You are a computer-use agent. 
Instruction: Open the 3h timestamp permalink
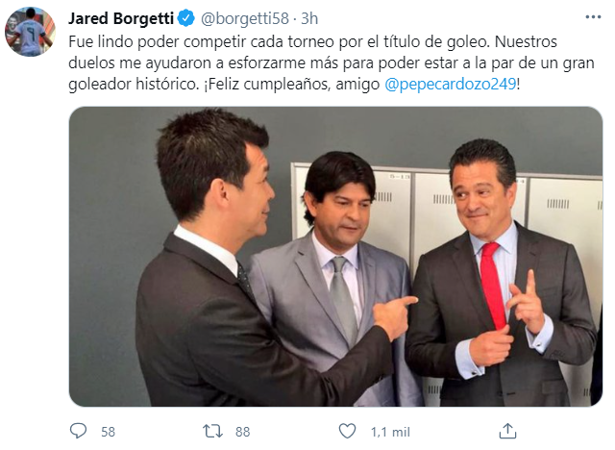[x=309, y=18]
